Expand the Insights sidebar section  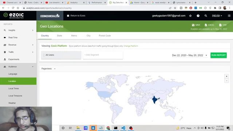coord(18,30)
